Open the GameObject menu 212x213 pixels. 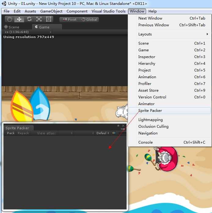click(51, 11)
